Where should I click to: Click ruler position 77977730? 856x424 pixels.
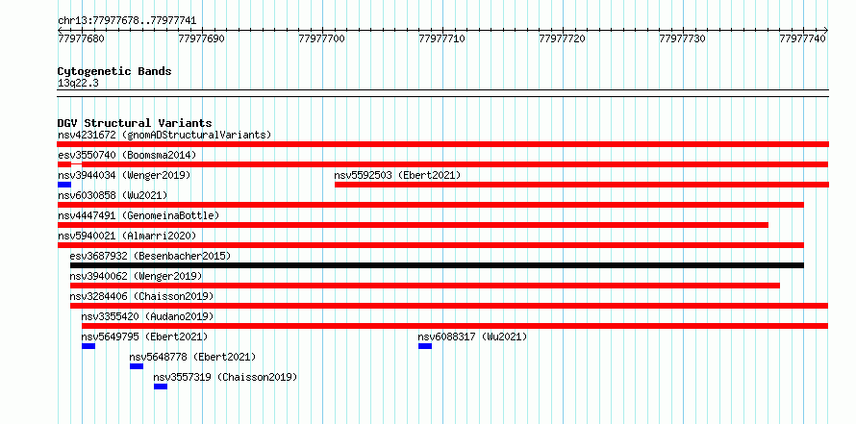[683, 38]
